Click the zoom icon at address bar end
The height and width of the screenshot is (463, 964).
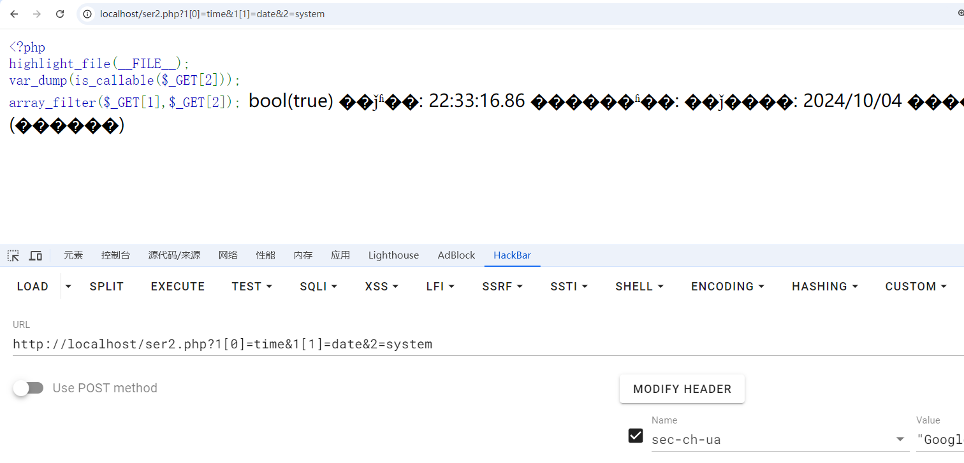961,13
